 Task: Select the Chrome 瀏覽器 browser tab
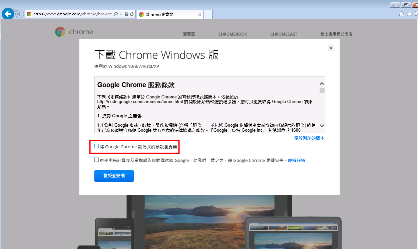[170, 15]
